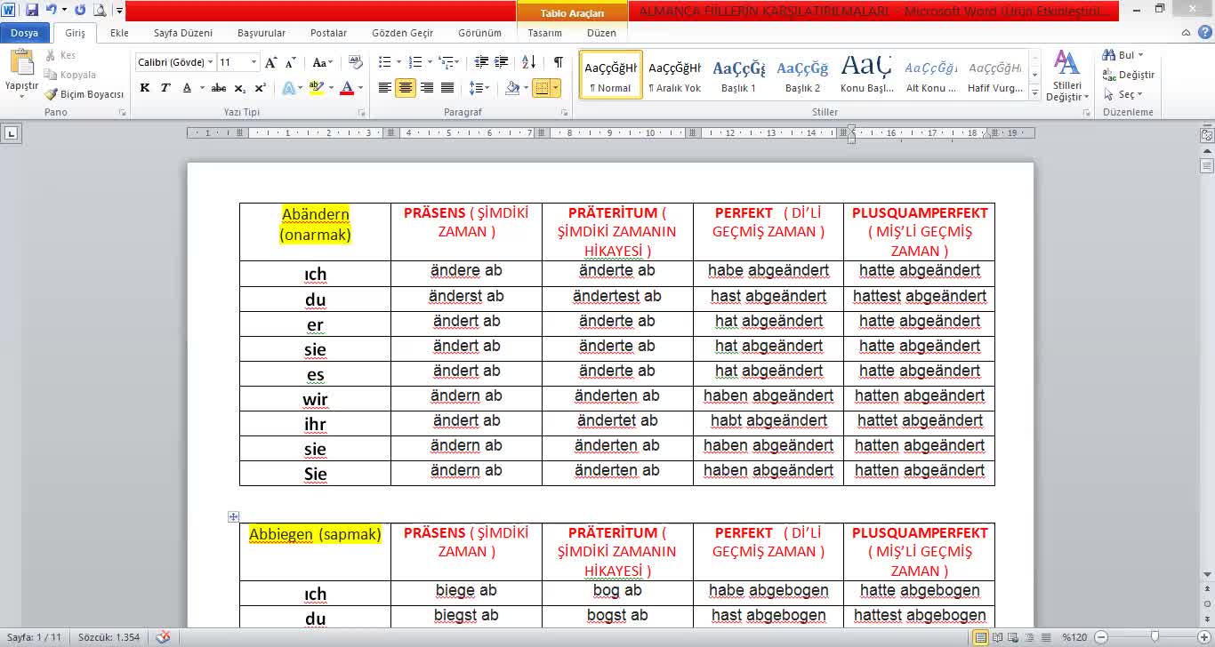Open the bullets list dropdown arrow
The height and width of the screenshot is (647, 1215).
tap(398, 62)
